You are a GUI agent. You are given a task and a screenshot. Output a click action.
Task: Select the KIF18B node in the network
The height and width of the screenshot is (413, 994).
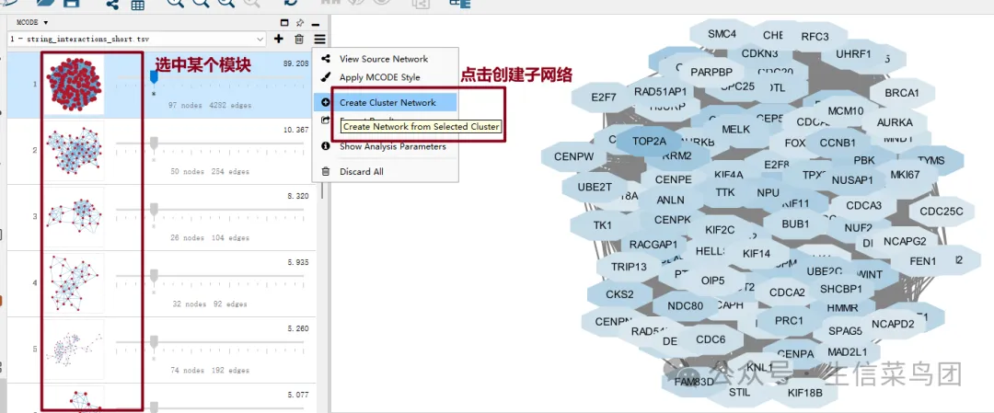(804, 393)
